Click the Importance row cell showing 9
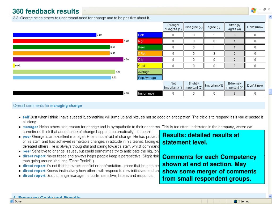272x204 pixels. 235,93
